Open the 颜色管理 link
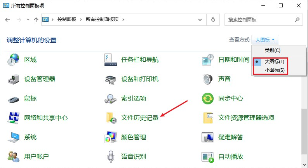Image resolution: width=308 pixels, height=168 pixels. [134, 137]
